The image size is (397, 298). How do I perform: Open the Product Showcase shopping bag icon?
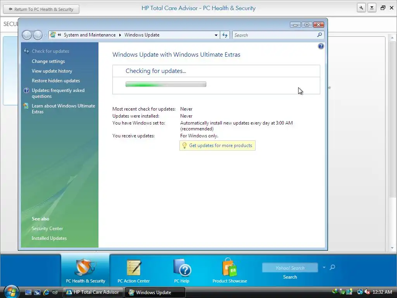point(230,267)
